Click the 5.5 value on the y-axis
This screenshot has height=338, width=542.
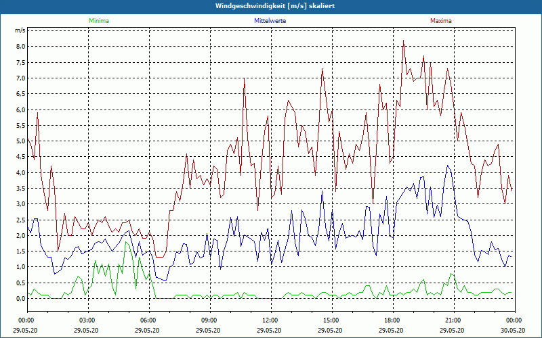tap(20, 126)
